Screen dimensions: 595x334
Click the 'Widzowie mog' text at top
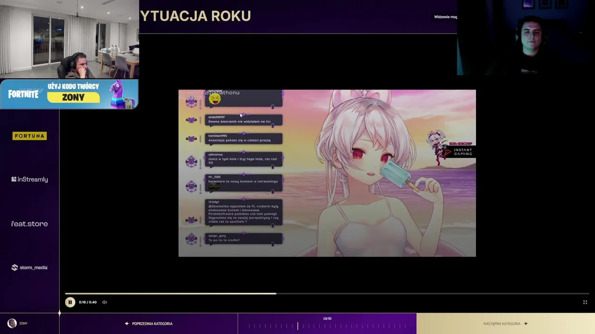tap(445, 17)
